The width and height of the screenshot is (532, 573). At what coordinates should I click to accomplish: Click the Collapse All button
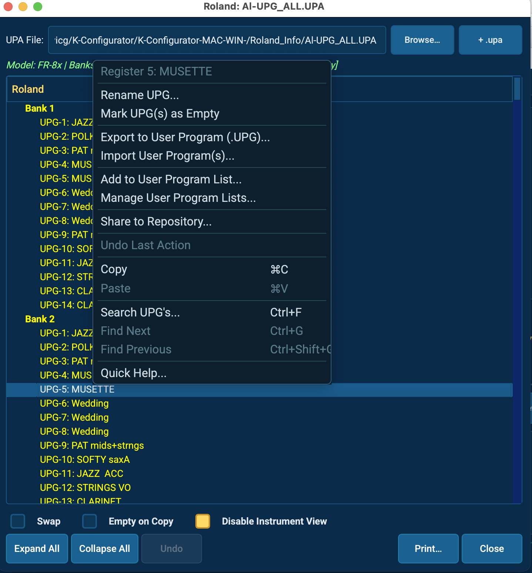105,549
